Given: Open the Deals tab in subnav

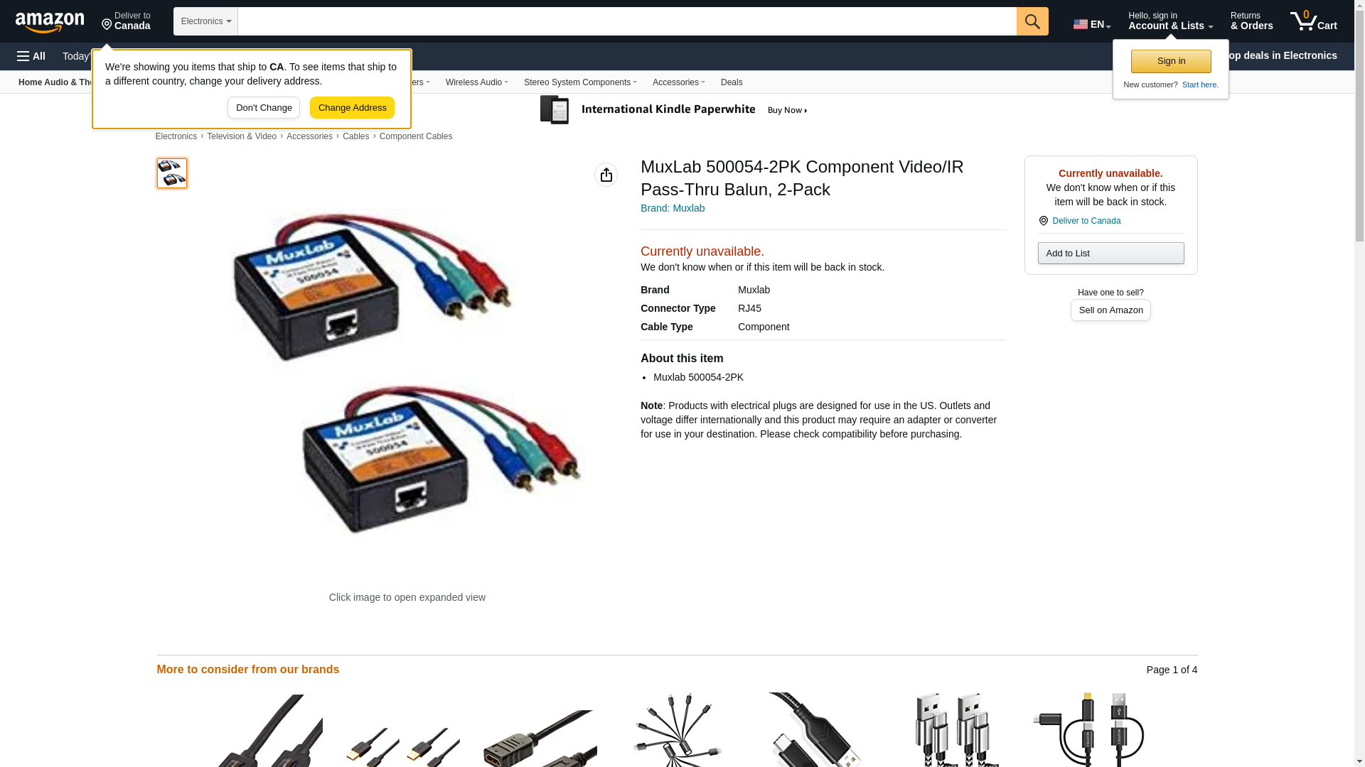Looking at the screenshot, I should [x=732, y=82].
